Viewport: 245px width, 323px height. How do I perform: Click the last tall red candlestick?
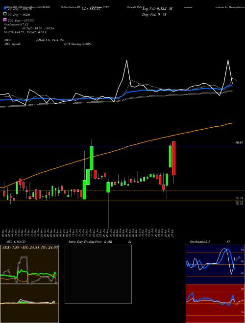[173, 158]
